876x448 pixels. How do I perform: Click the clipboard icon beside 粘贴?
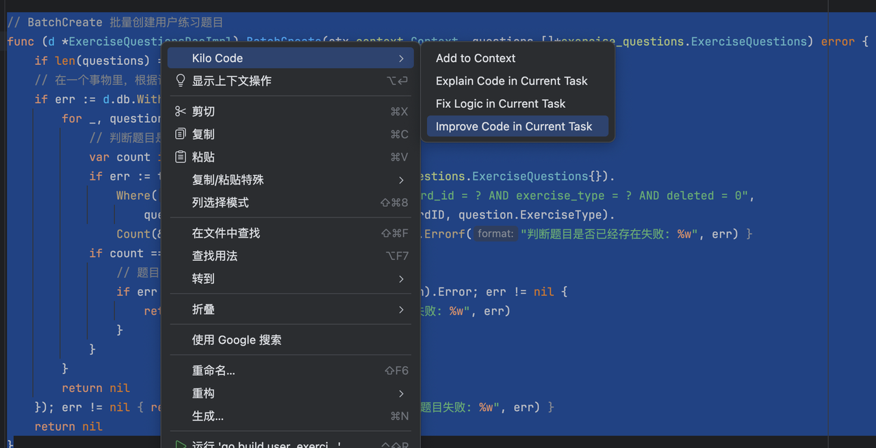tap(181, 156)
